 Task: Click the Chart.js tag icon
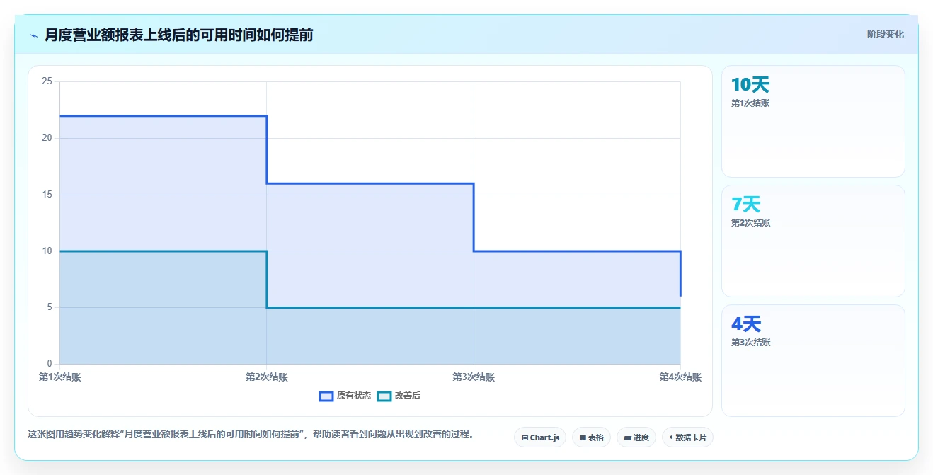(525, 437)
